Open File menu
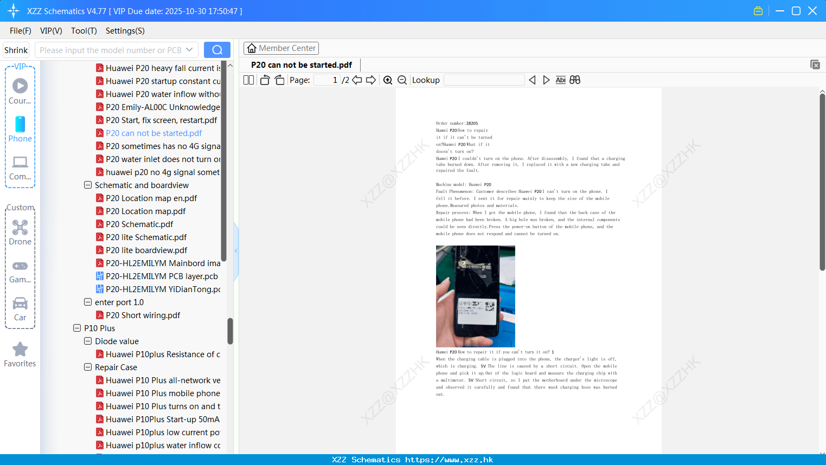 click(21, 31)
